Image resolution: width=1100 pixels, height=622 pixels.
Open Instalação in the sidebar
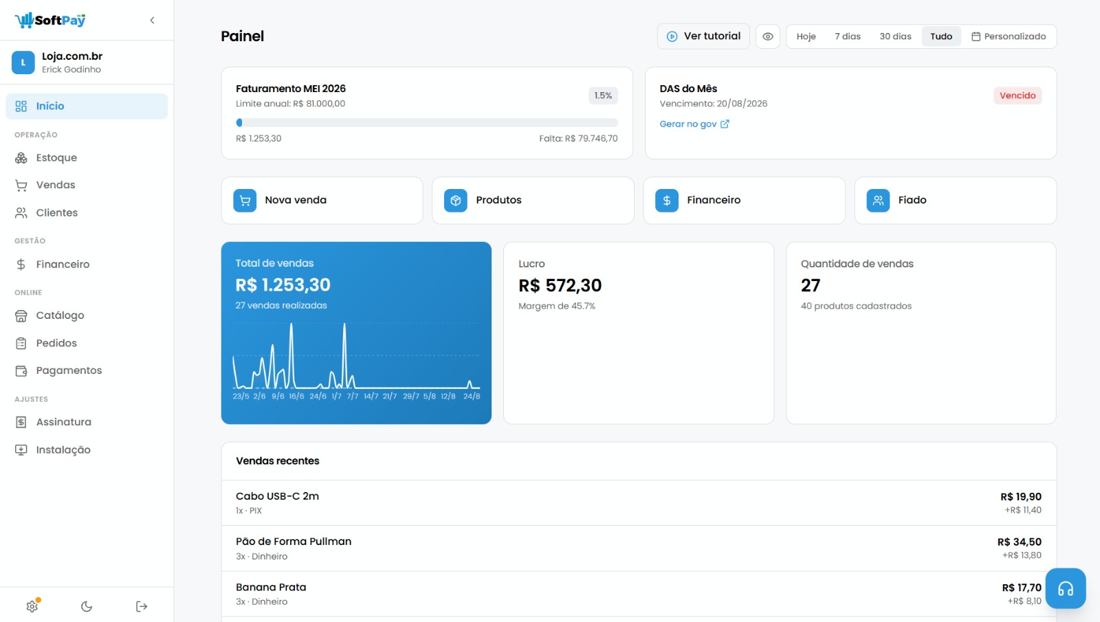pyautogui.click(x=87, y=449)
